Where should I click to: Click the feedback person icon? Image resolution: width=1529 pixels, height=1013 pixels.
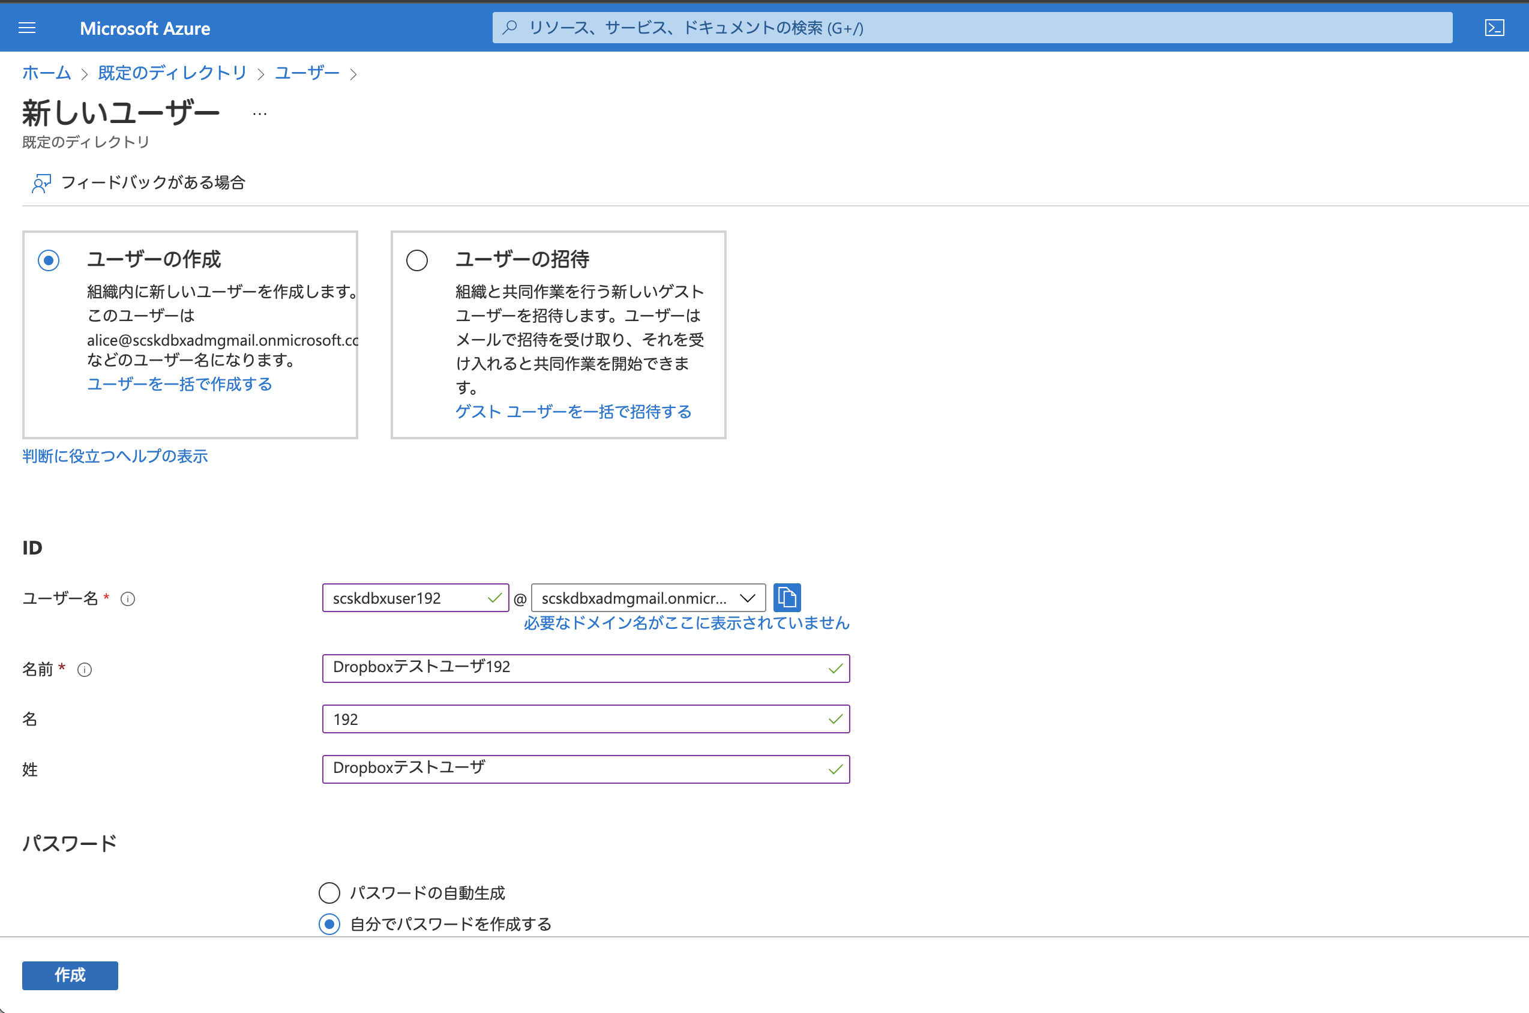click(x=41, y=184)
